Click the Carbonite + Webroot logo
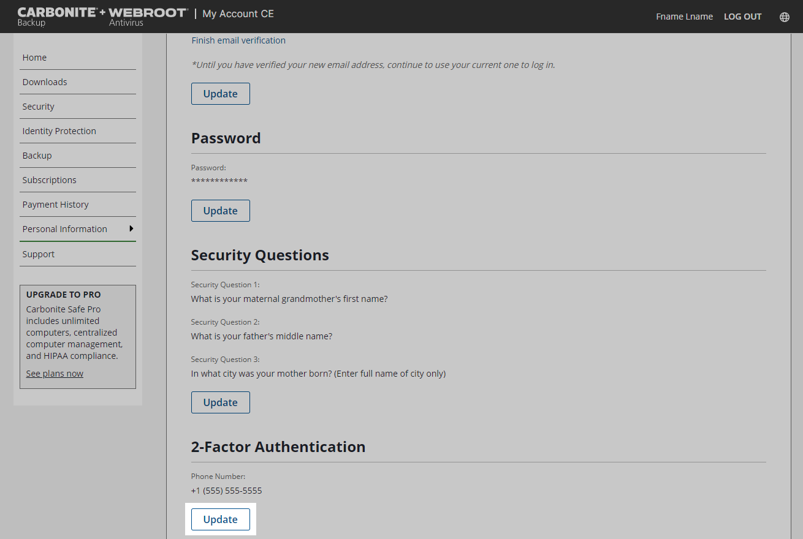This screenshot has width=803, height=539. pyautogui.click(x=102, y=17)
